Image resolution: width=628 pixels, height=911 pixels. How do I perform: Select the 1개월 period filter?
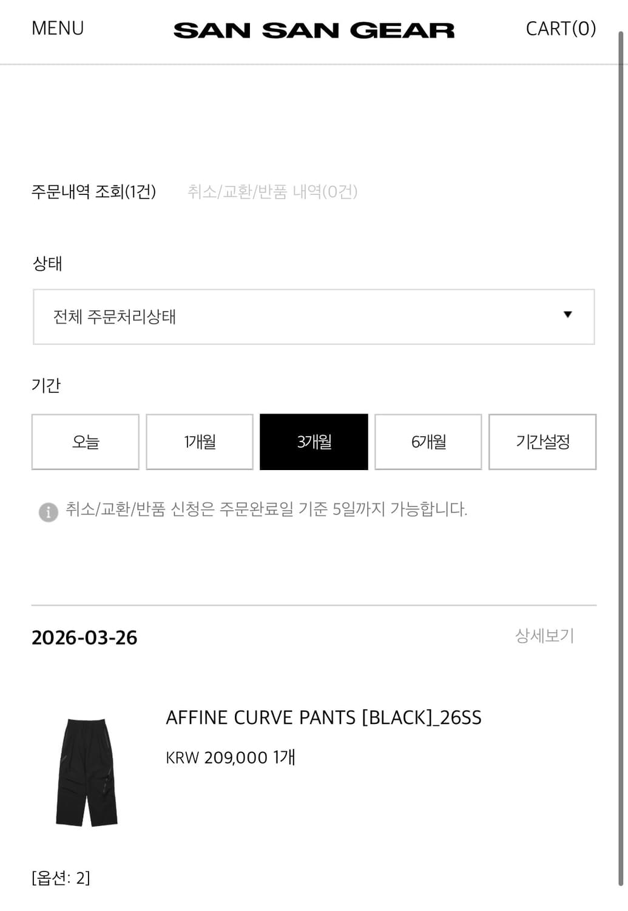tap(198, 442)
